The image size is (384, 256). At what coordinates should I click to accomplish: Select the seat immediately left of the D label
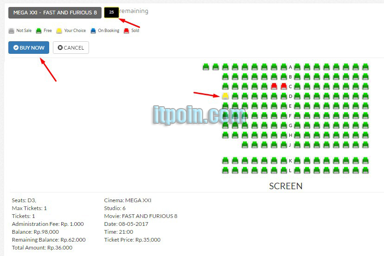[283, 96]
